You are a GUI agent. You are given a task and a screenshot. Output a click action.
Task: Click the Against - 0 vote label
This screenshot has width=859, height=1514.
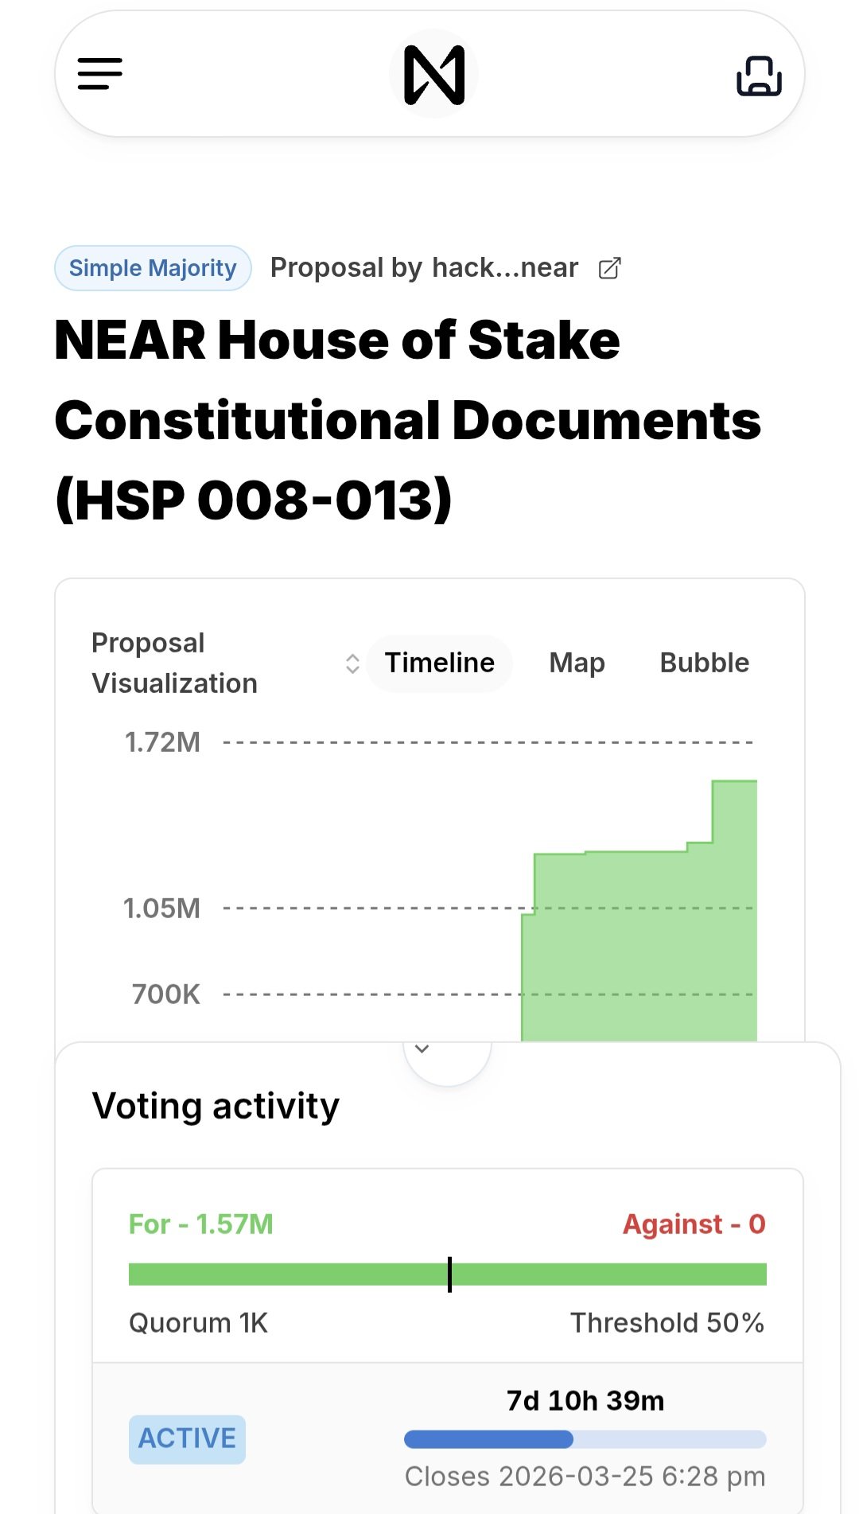[x=694, y=1224]
